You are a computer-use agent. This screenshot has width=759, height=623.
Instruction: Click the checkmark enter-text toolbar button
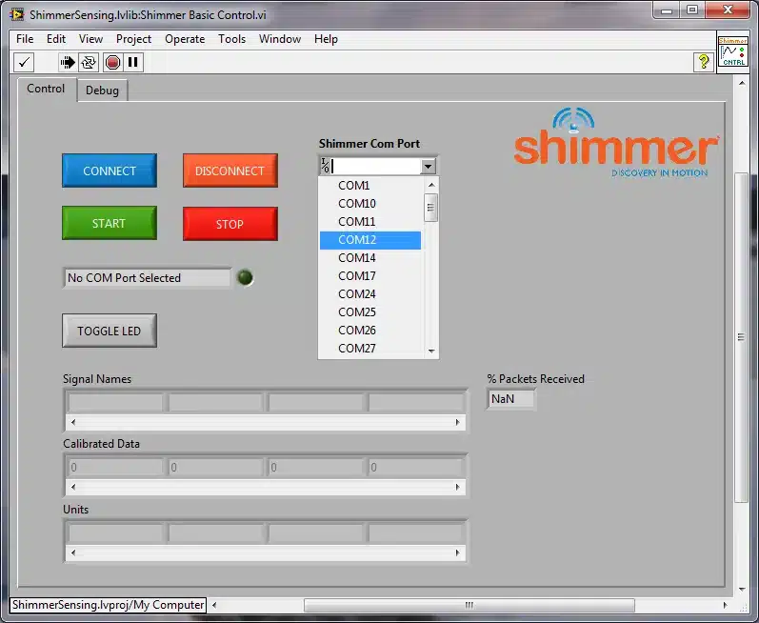(24, 62)
